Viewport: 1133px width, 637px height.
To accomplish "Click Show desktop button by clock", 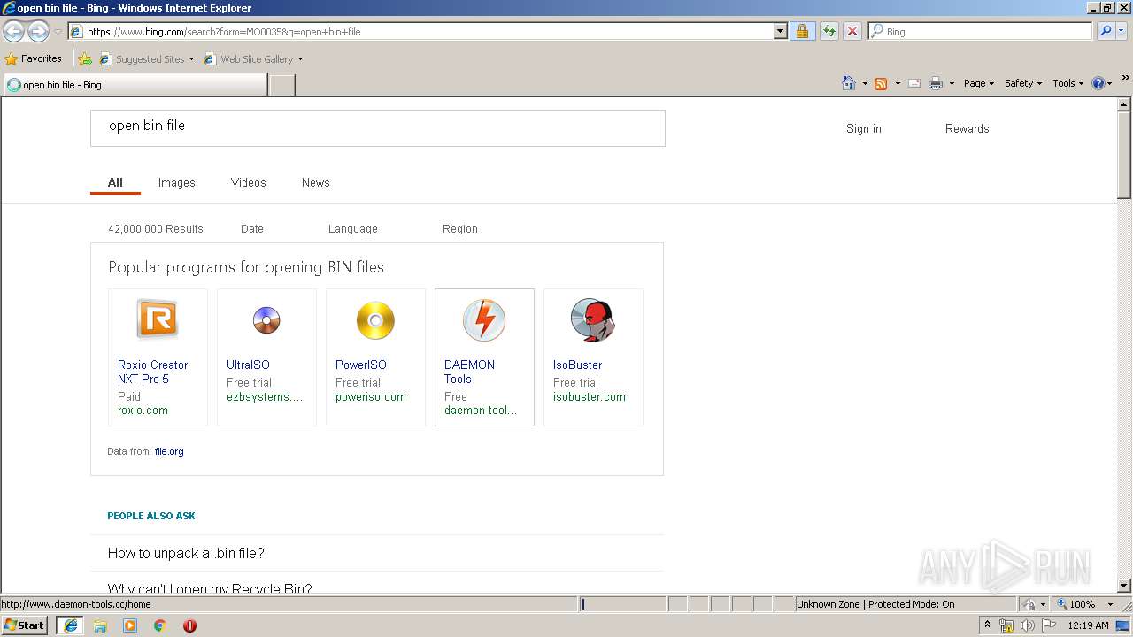I will click(x=1123, y=625).
